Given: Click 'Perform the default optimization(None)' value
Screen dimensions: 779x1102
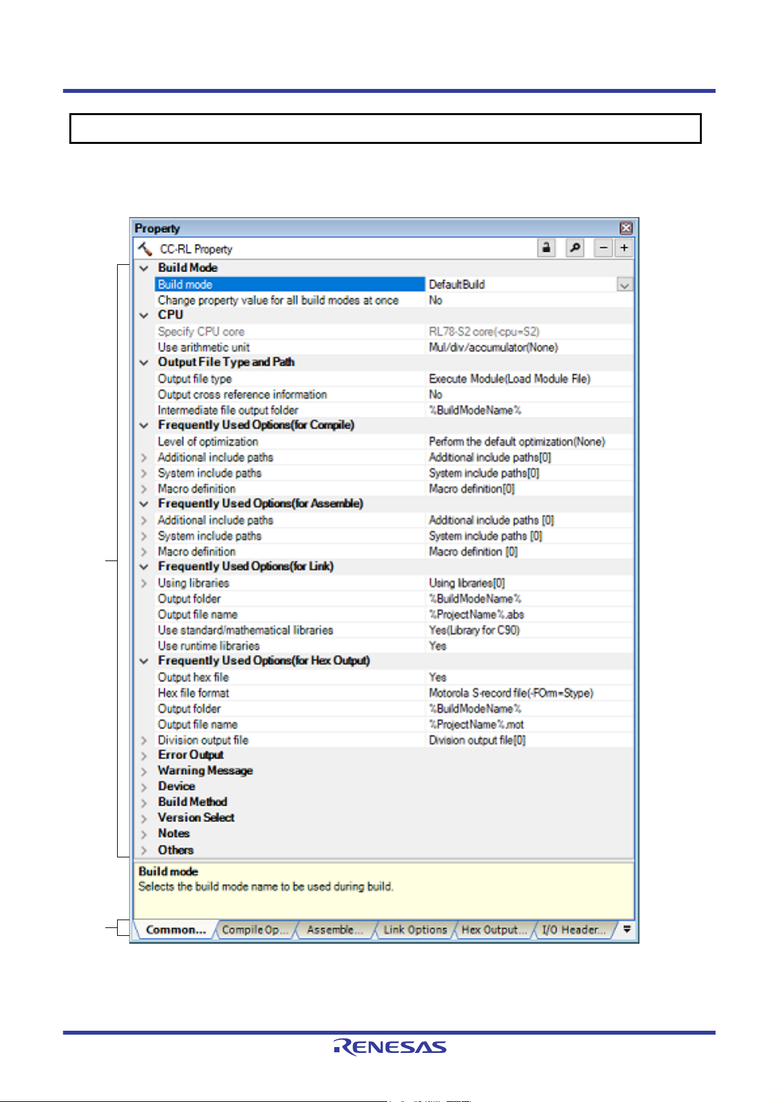Looking at the screenshot, I should click(517, 441).
